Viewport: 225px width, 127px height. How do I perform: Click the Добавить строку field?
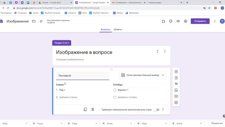(68, 97)
